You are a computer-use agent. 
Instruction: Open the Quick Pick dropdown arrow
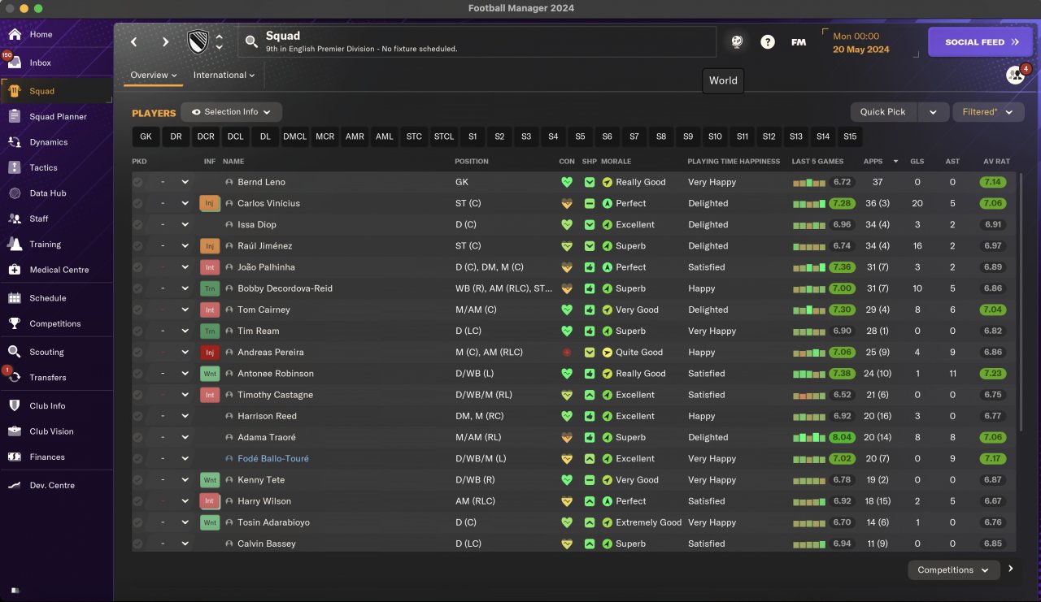pyautogui.click(x=933, y=112)
